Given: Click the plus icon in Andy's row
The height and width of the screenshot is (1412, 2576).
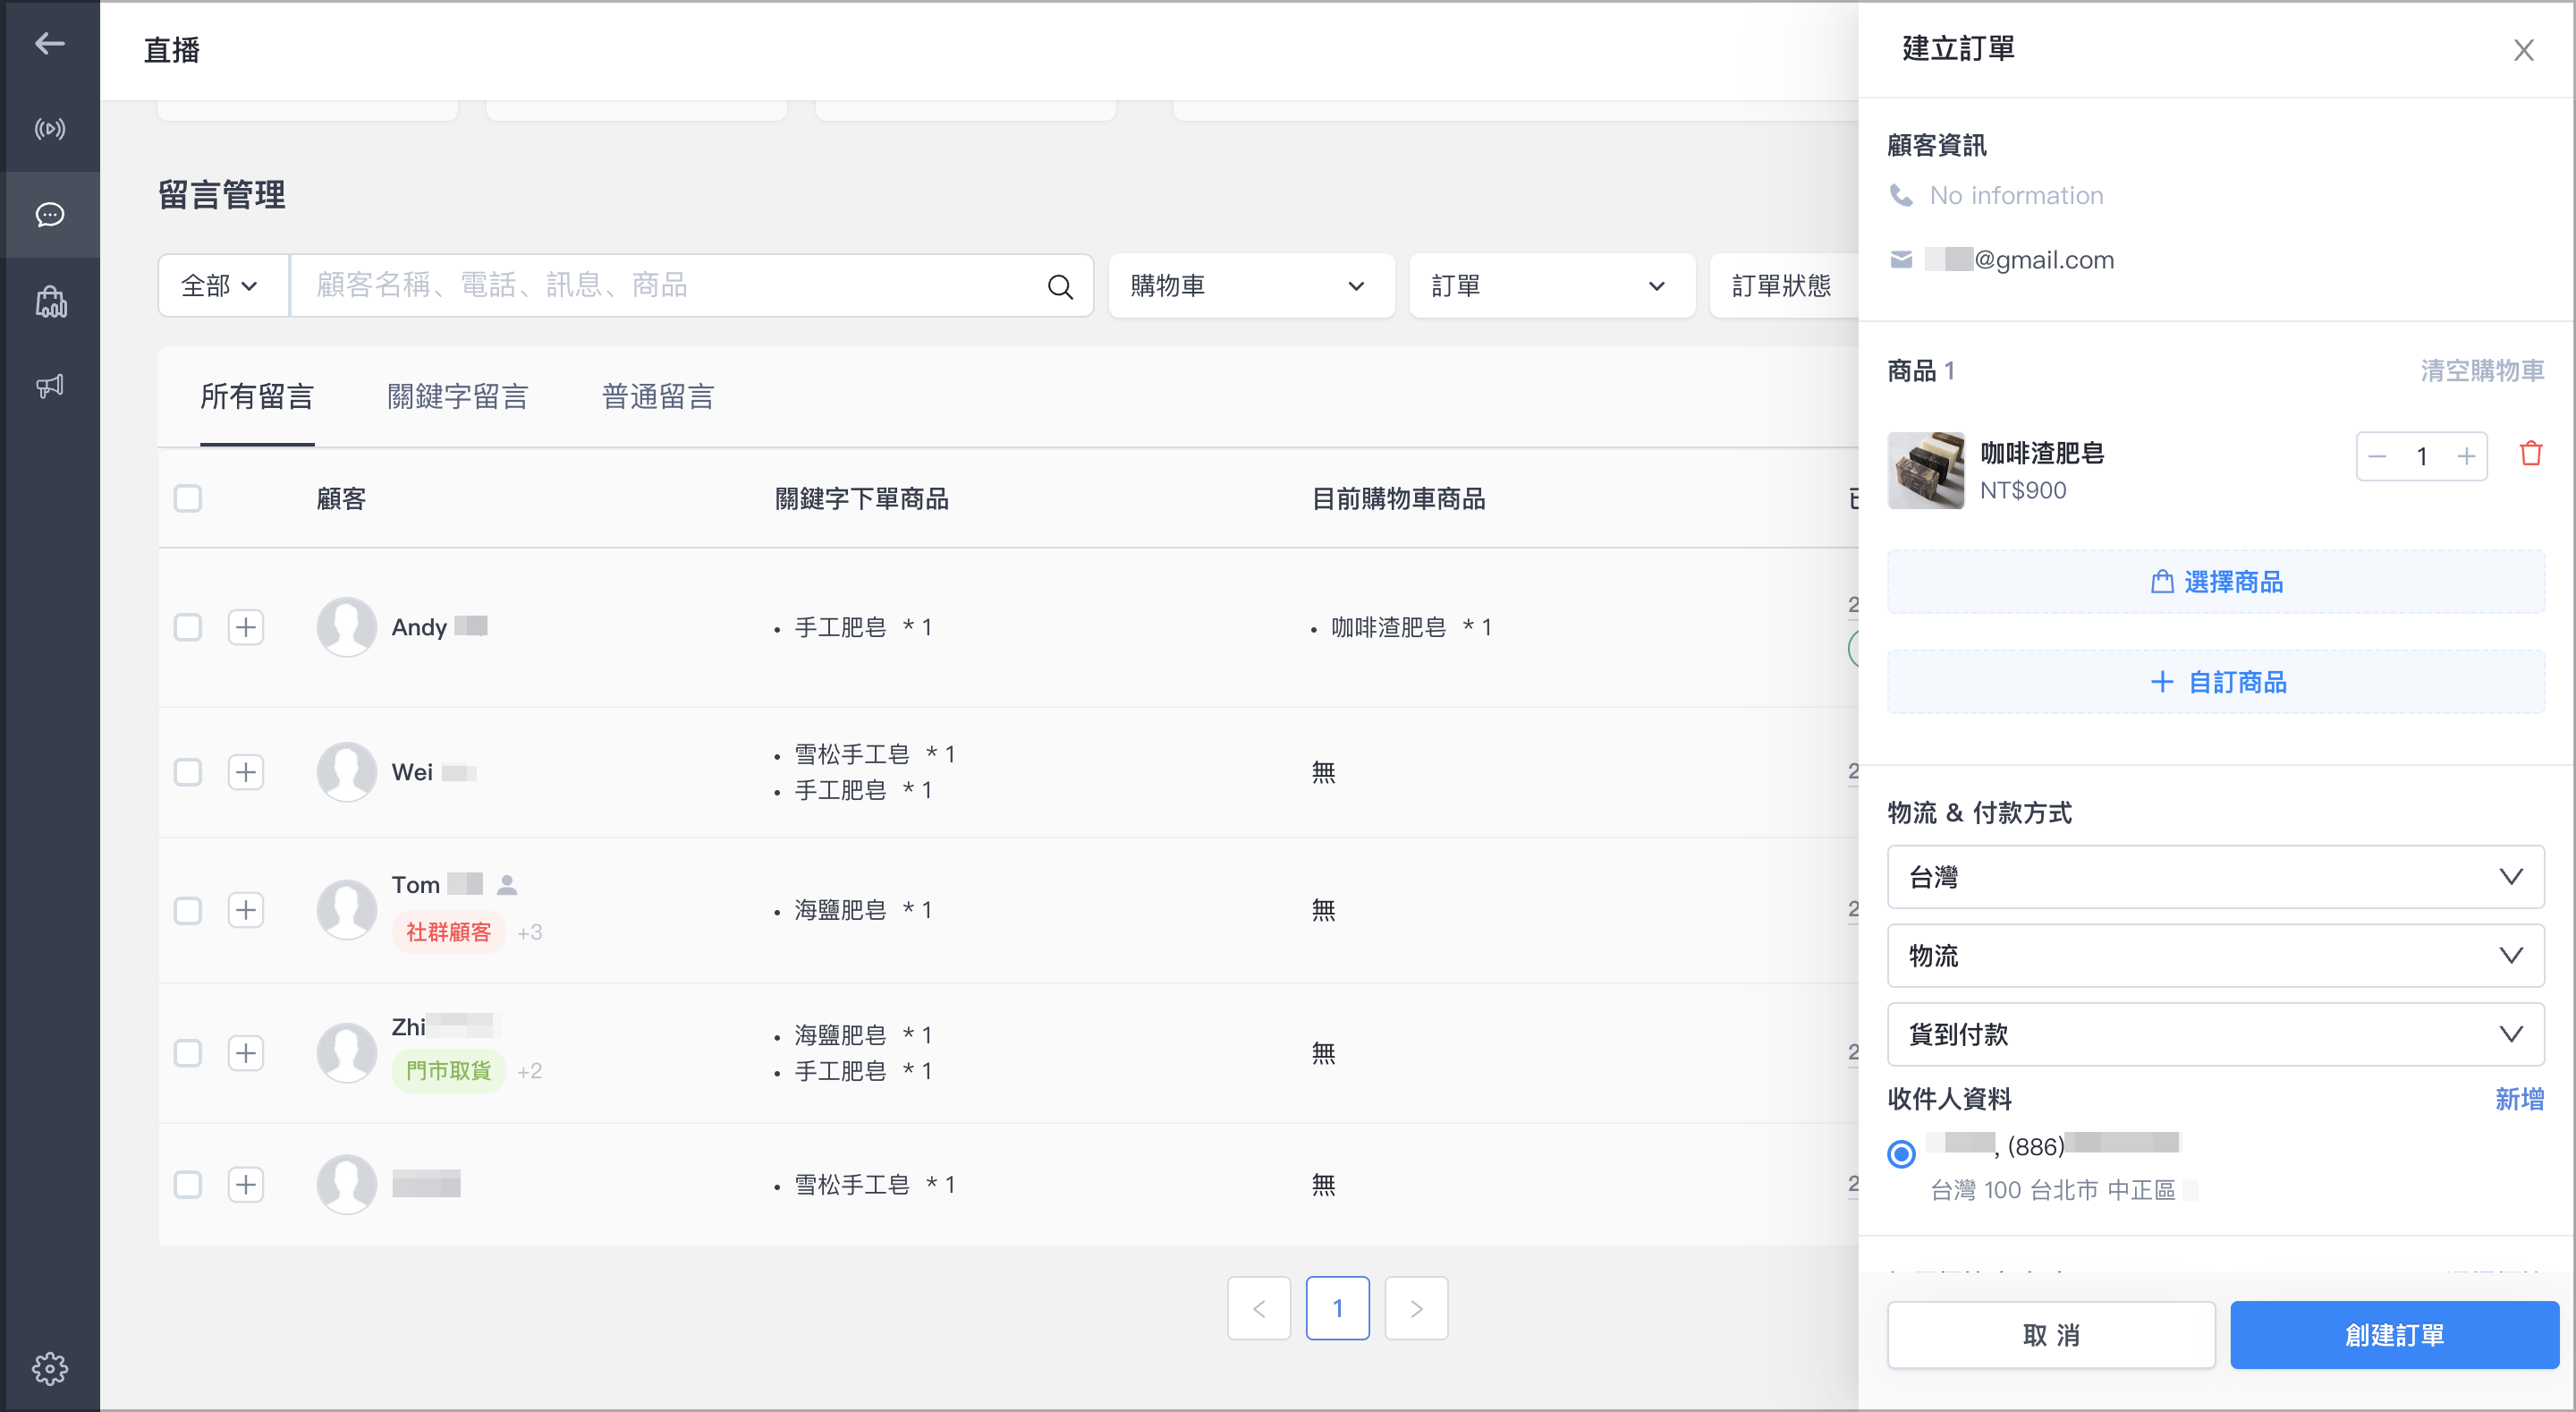Looking at the screenshot, I should tap(246, 627).
